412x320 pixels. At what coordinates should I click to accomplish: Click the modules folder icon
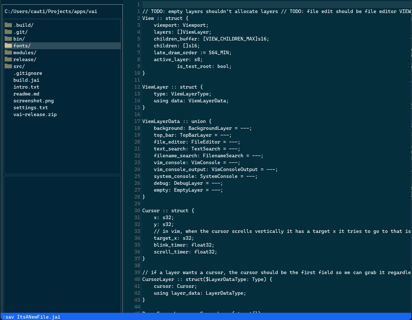click(x=8, y=52)
